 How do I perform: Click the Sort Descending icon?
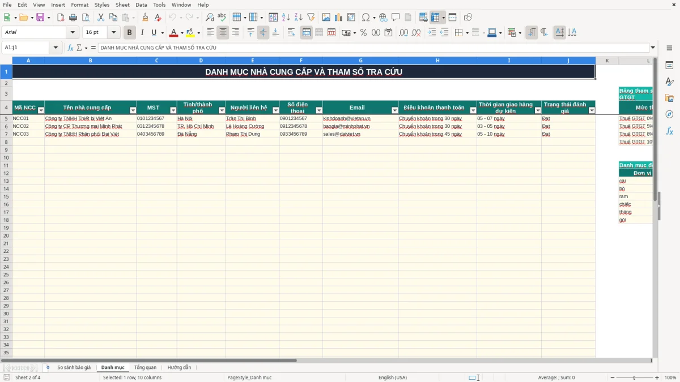pos(299,18)
